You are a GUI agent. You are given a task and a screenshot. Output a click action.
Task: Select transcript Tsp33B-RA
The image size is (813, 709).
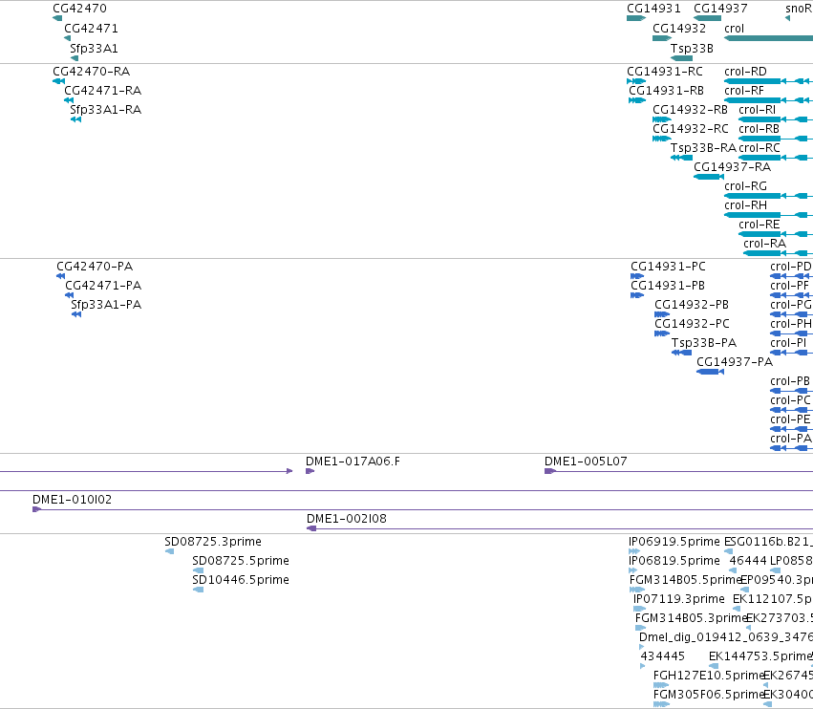point(703,148)
